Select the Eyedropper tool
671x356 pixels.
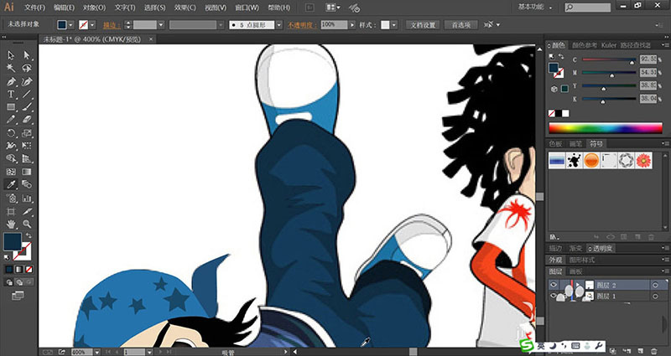(11, 184)
